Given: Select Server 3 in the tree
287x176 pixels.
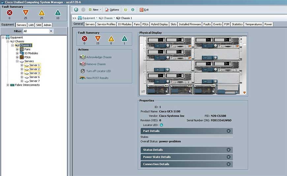Looking at the screenshot, I should [x=34, y=73].
